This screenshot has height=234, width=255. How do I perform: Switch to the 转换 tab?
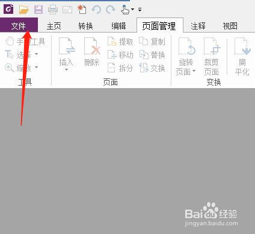85,26
